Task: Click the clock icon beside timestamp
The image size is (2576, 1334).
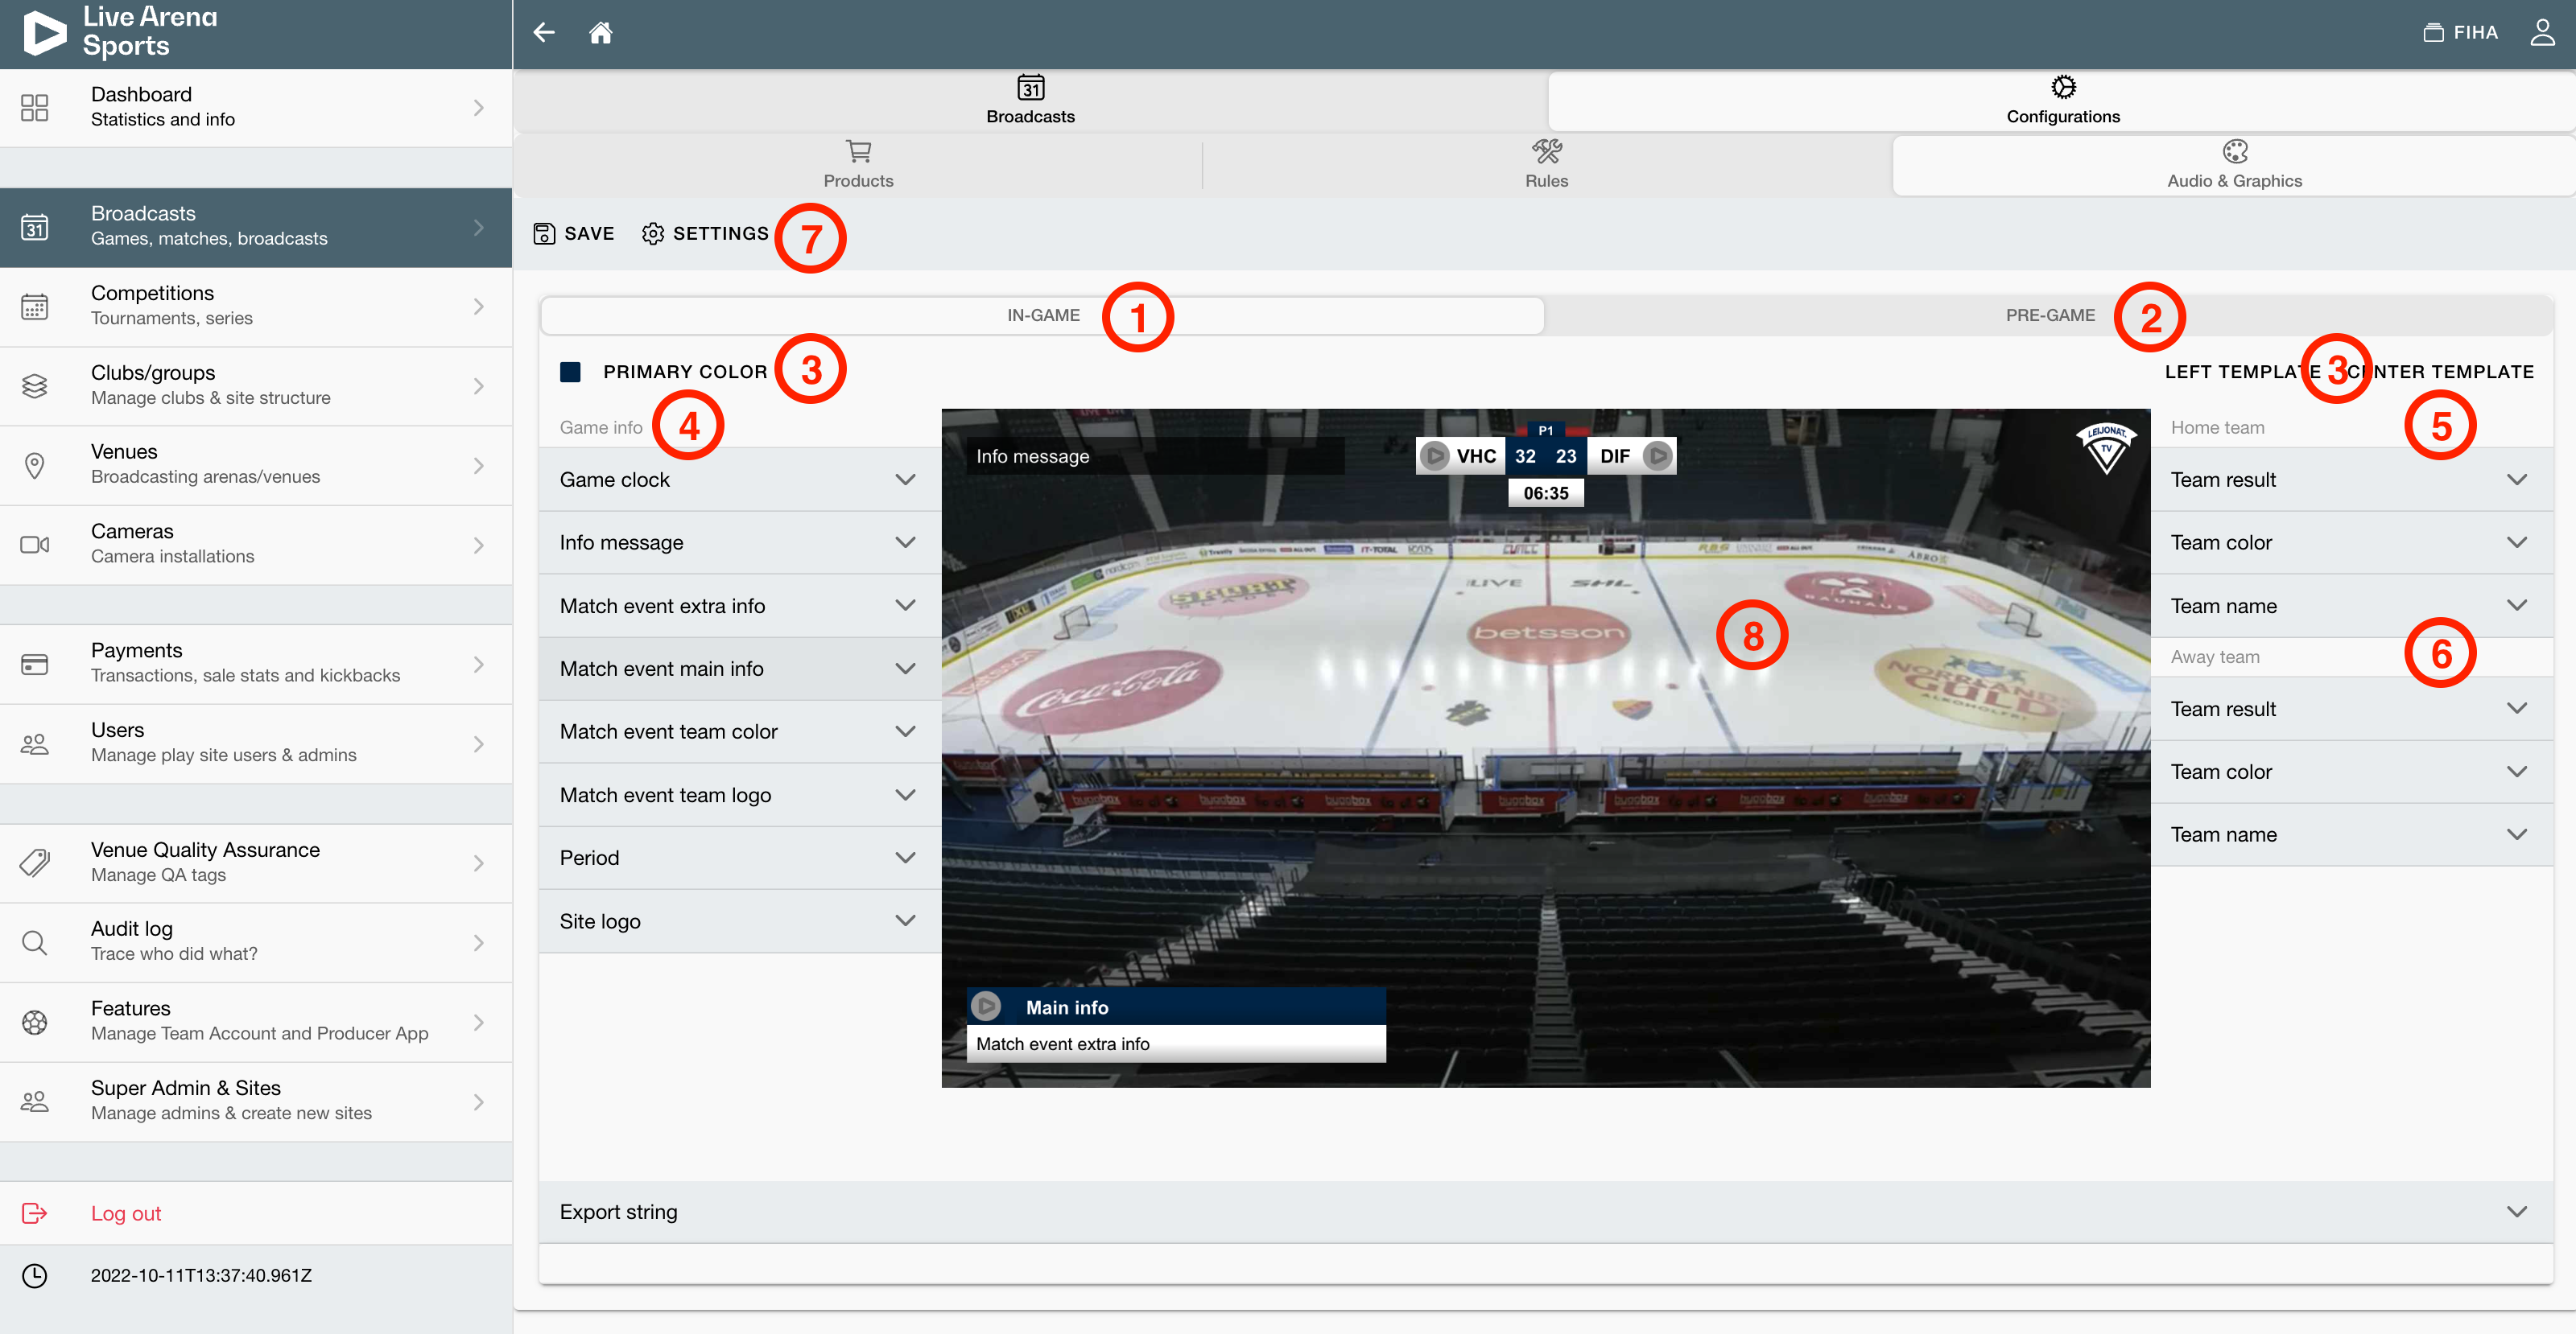Action: coord(35,1275)
